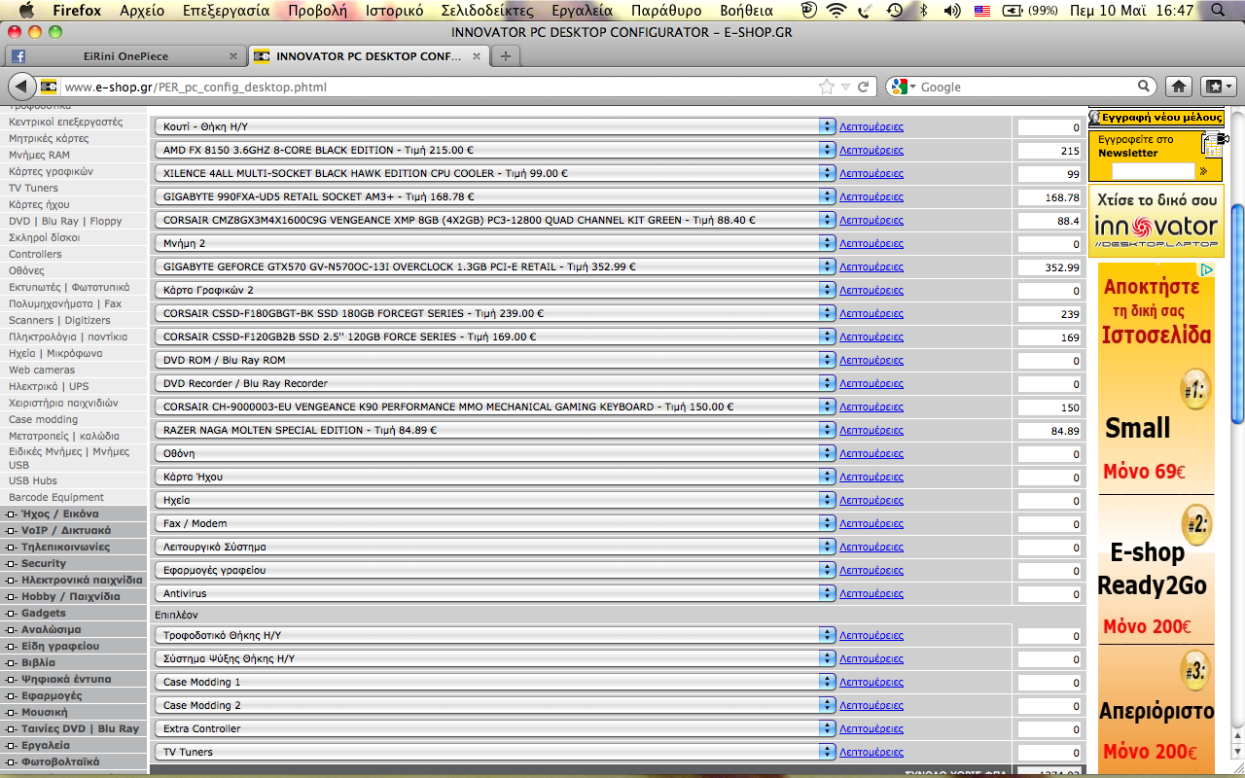Click the Wi-Fi status icon

[x=836, y=11]
